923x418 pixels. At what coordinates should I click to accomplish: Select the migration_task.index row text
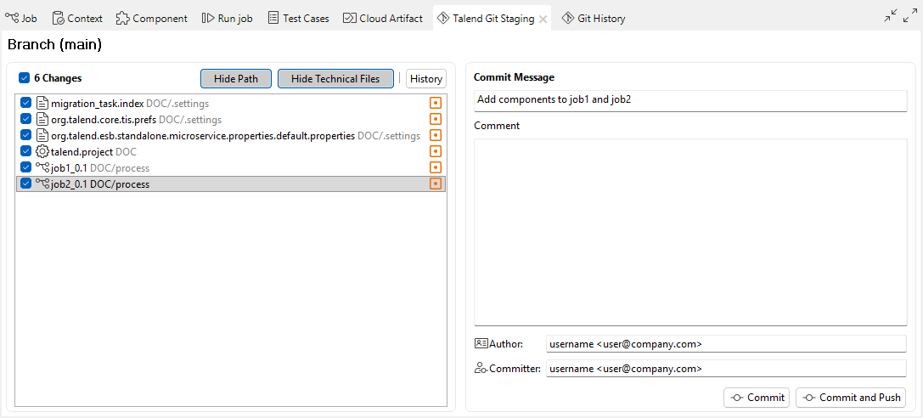(x=130, y=104)
